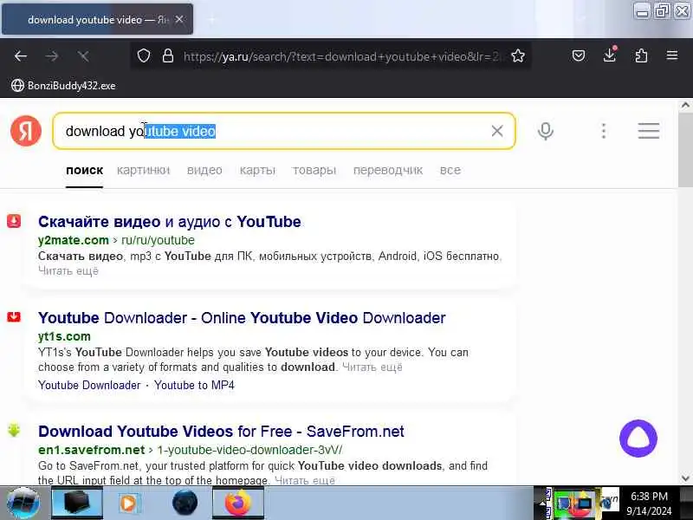This screenshot has width=693, height=520.
Task: Open the Скачайте видео и аудио с YouTube result
Action: [x=170, y=222]
